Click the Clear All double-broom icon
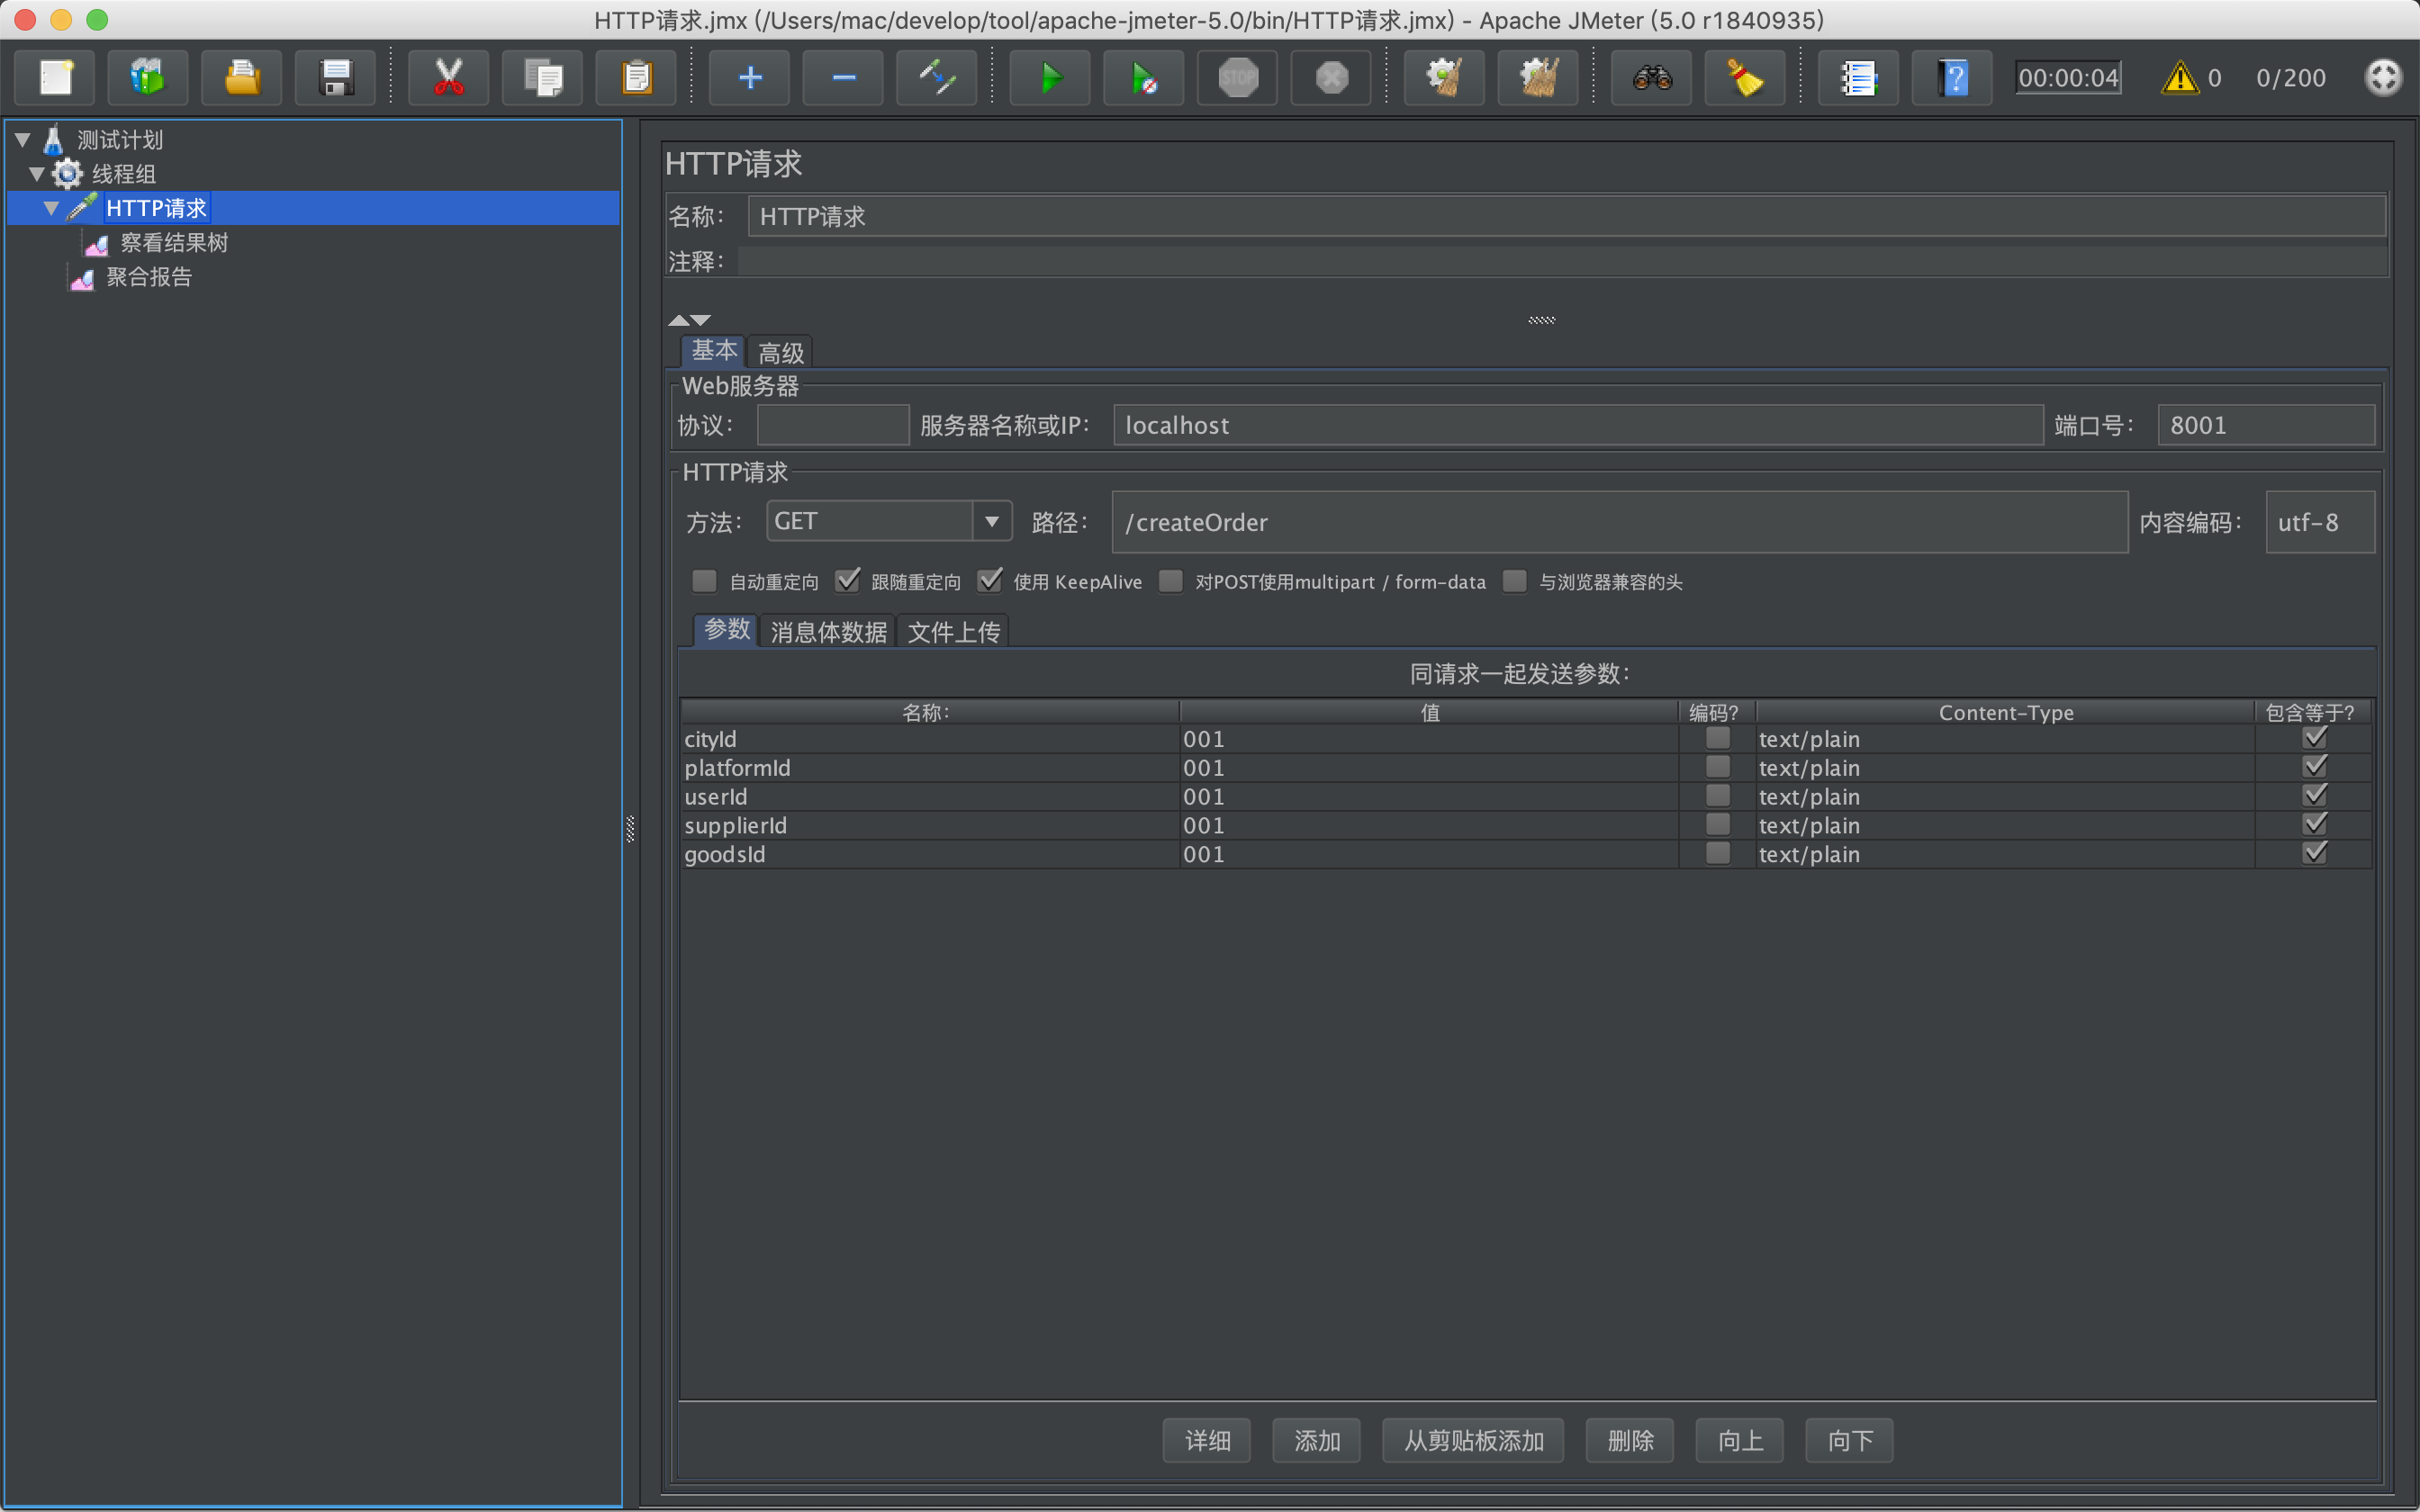 coord(1539,77)
